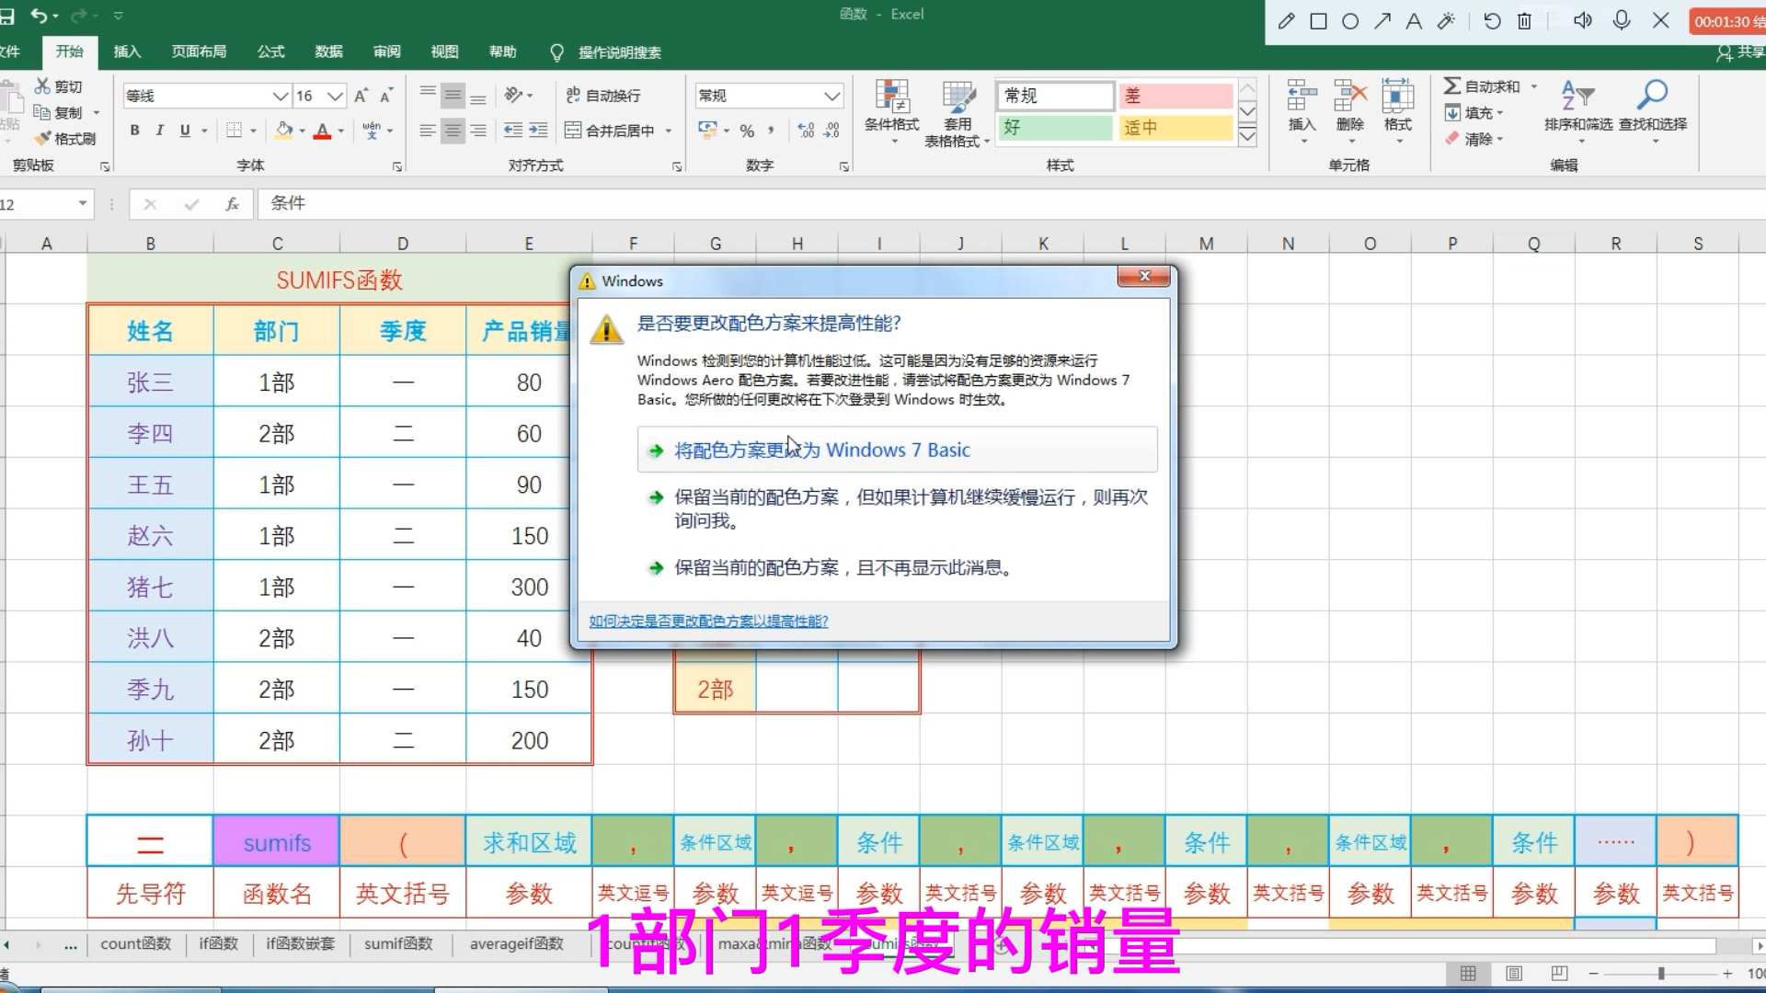The height and width of the screenshot is (993, 1766).
Task: Toggle center horizontal alignment
Action: point(453,131)
